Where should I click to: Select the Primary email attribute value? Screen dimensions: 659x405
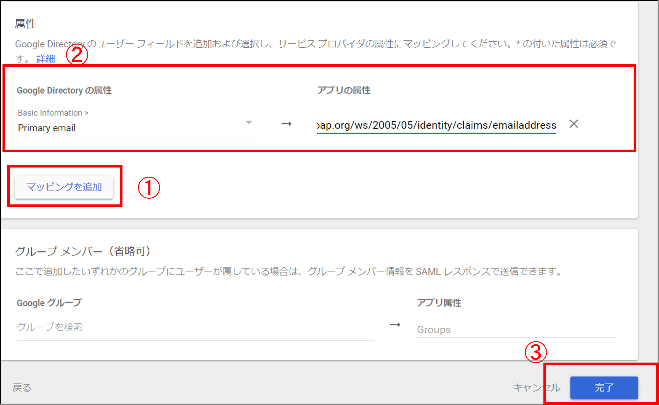(47, 128)
